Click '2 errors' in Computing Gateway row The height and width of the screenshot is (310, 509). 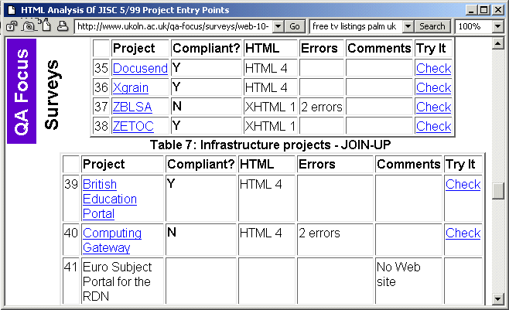(319, 233)
